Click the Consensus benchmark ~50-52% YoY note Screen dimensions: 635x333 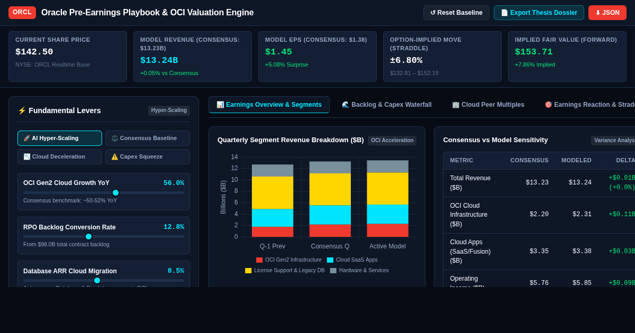click(x=70, y=200)
